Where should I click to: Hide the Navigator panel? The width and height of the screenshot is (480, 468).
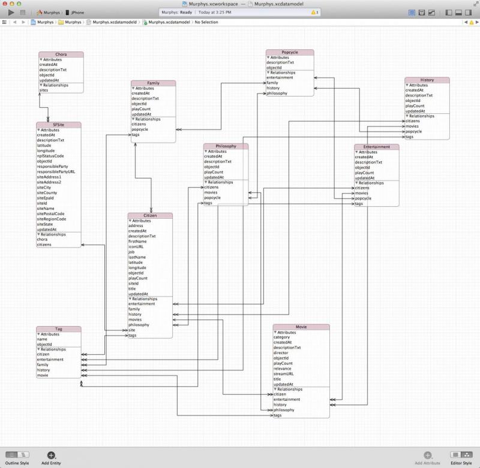click(449, 11)
